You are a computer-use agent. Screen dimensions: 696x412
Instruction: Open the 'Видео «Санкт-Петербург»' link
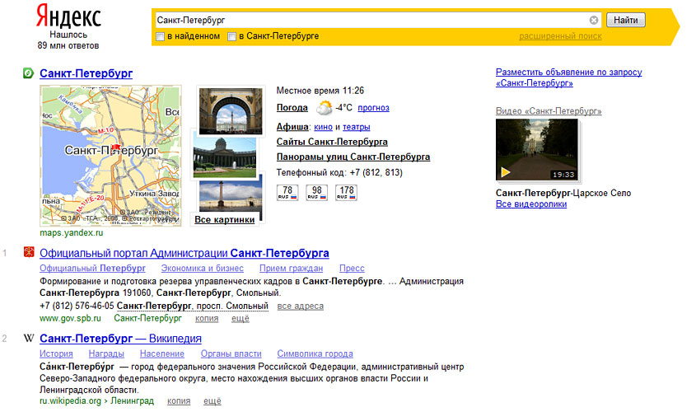coord(549,111)
